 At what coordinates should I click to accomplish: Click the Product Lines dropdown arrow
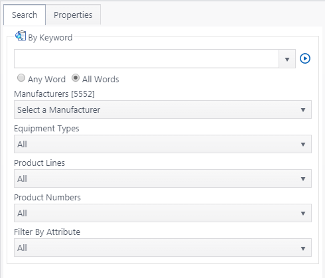click(x=303, y=179)
